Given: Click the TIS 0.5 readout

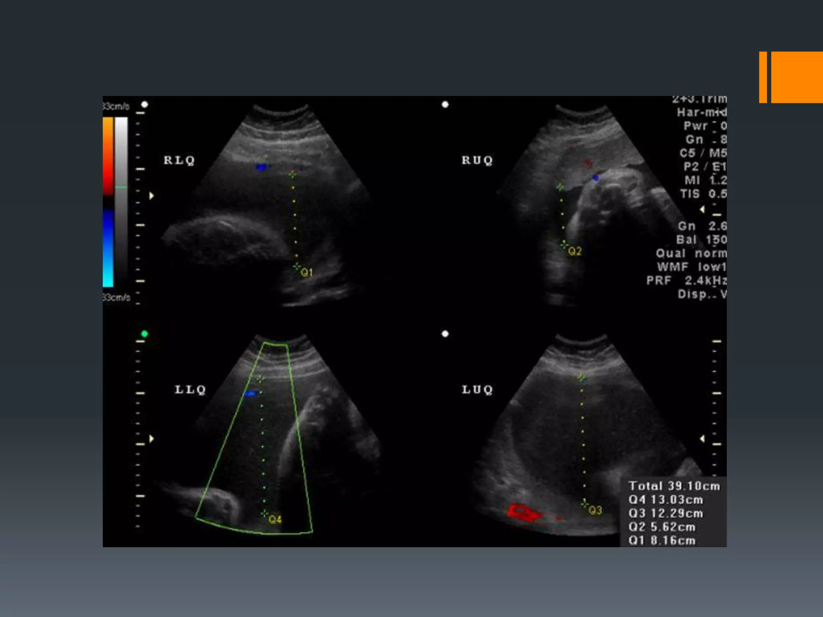Looking at the screenshot, I should (704, 194).
